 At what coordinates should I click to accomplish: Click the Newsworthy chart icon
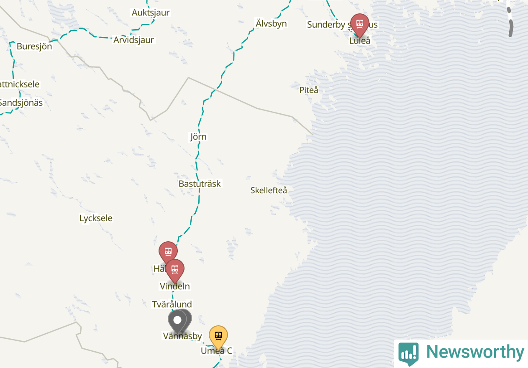(408, 353)
